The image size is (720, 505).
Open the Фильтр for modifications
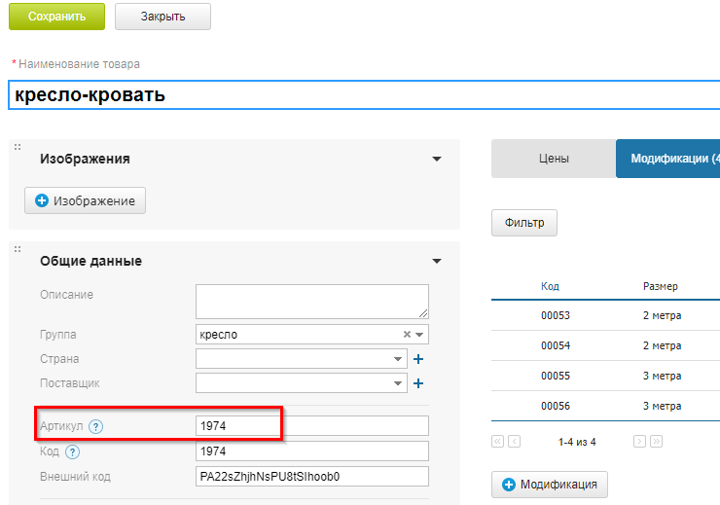[524, 222]
